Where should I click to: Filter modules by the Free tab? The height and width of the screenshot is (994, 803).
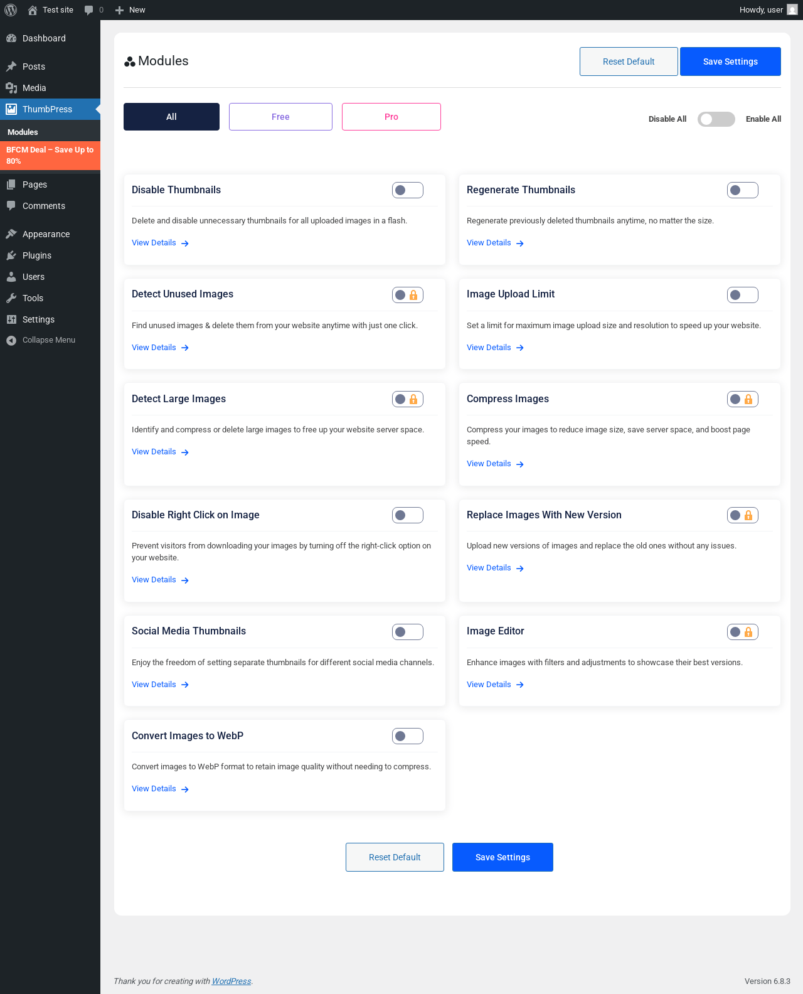[x=280, y=117]
